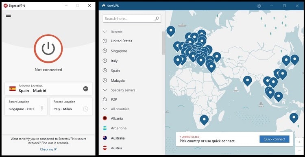Click the clock icon beside Malaysia
Viewport: 305px width, 157px height.
[x=105, y=81]
